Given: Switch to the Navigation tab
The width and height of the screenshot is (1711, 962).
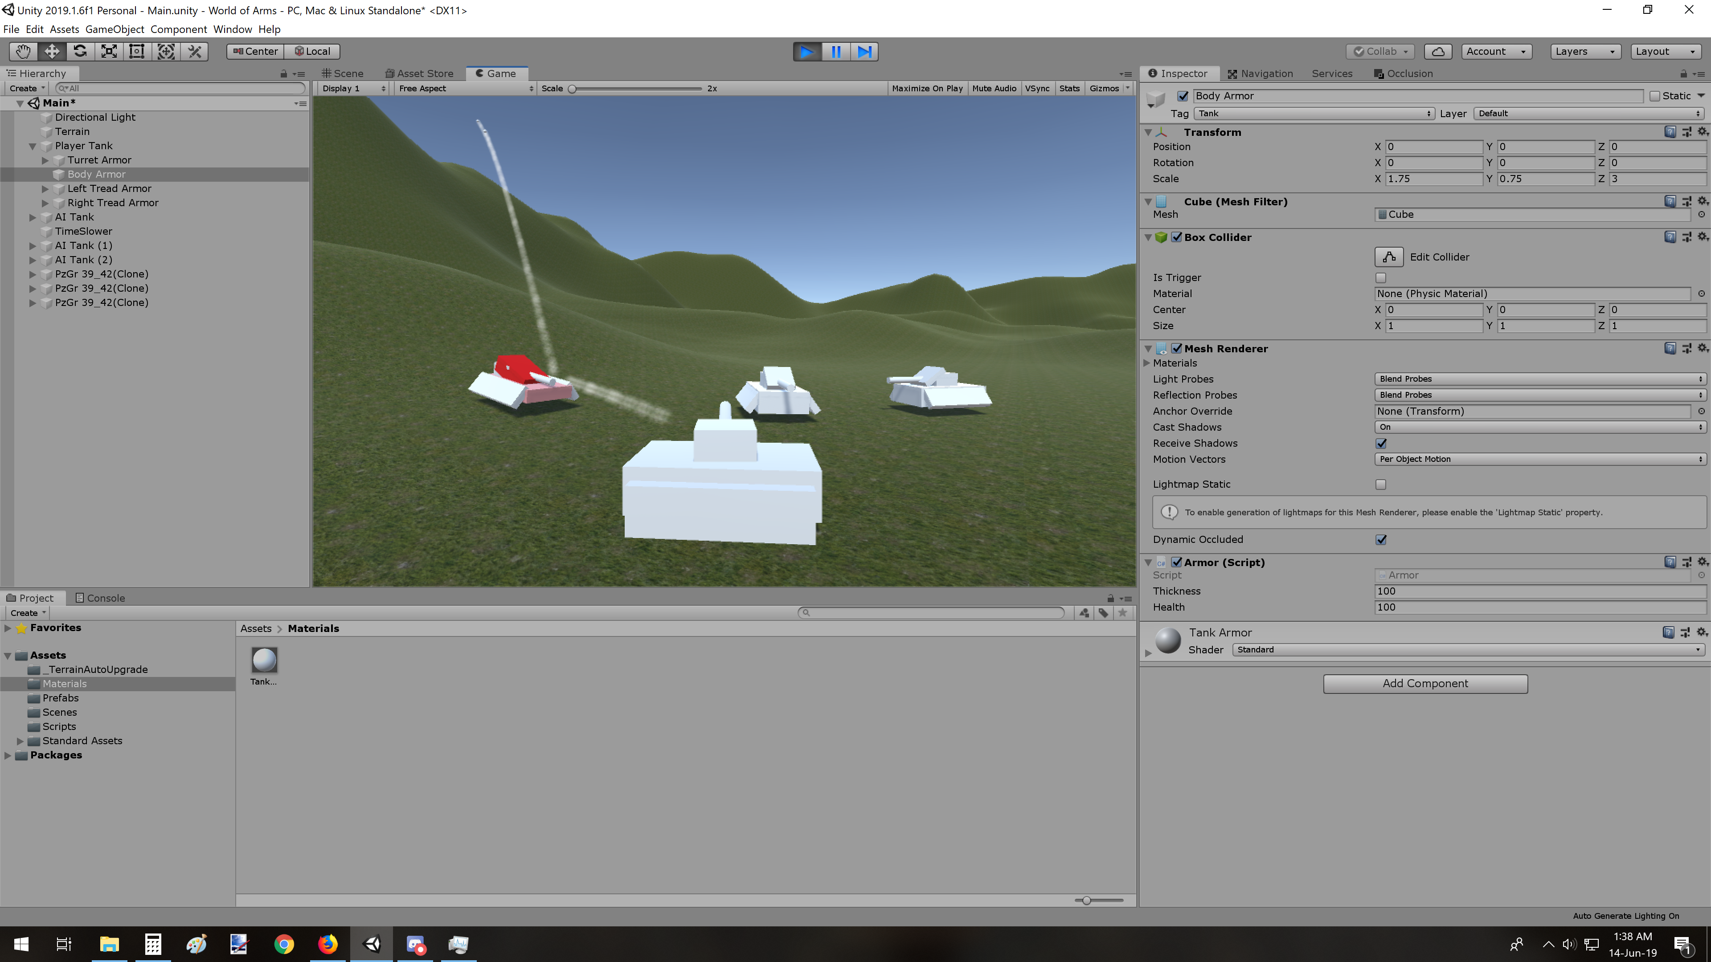Looking at the screenshot, I should (1261, 73).
